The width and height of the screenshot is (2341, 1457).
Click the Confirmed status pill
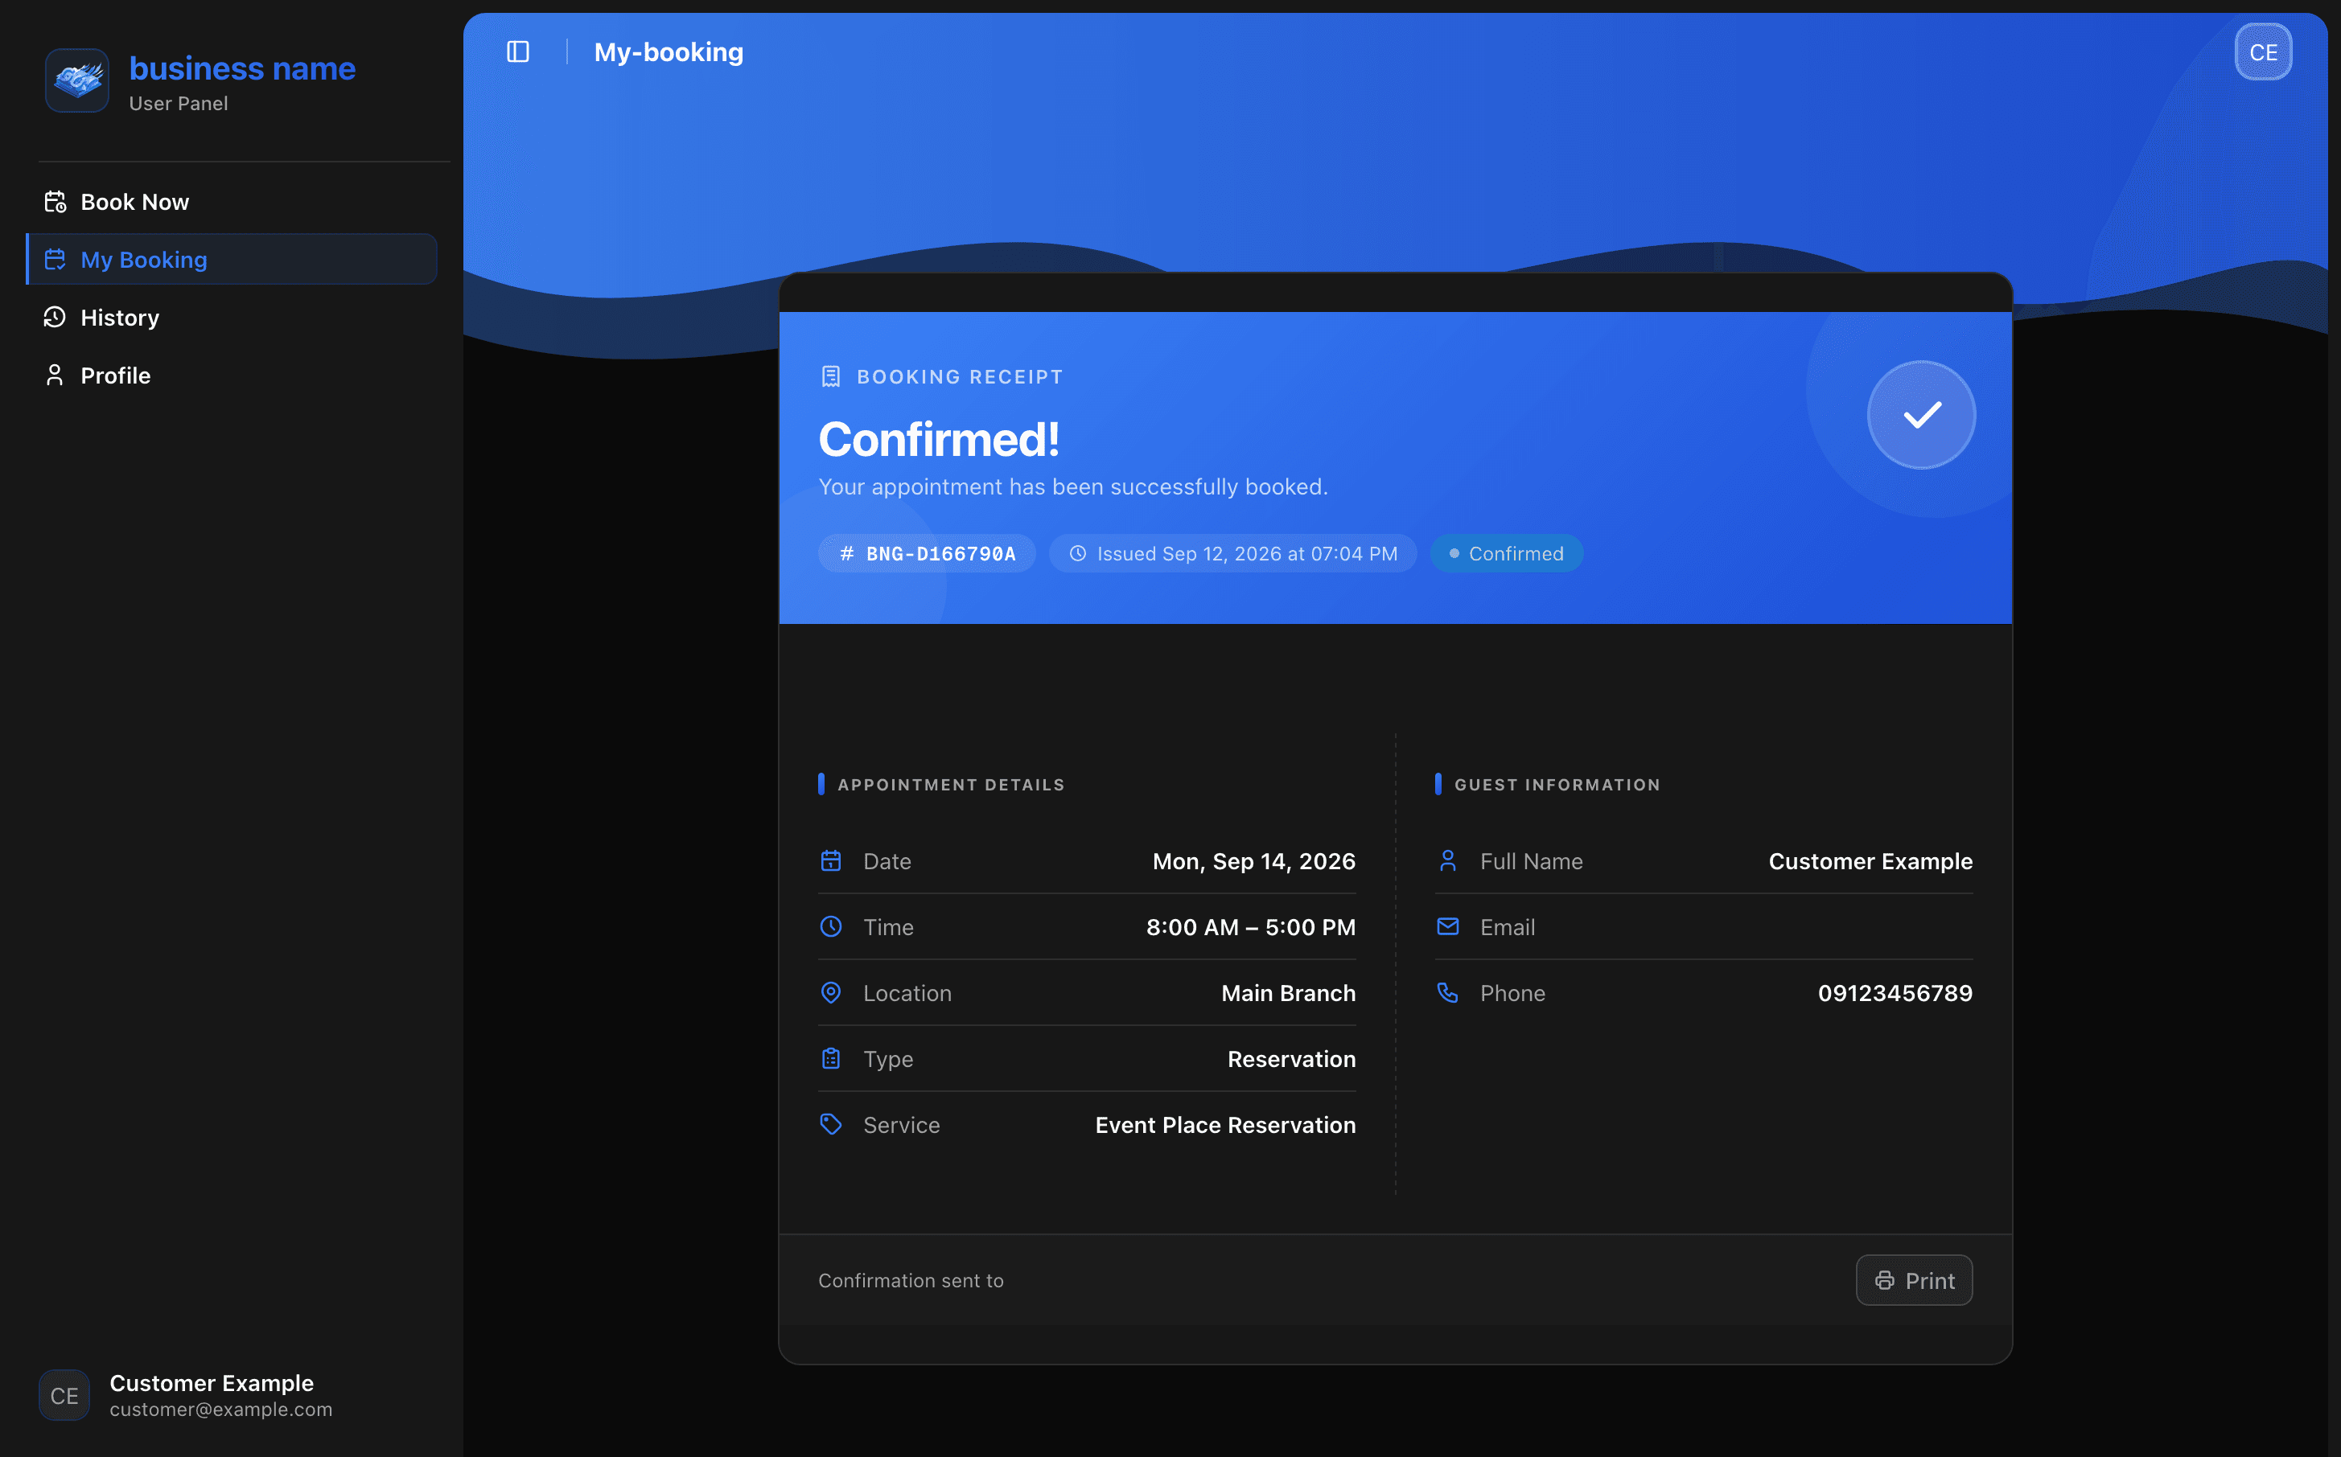click(x=1505, y=554)
